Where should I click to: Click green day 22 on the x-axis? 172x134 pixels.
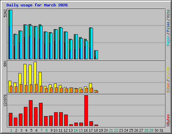[116, 130]
